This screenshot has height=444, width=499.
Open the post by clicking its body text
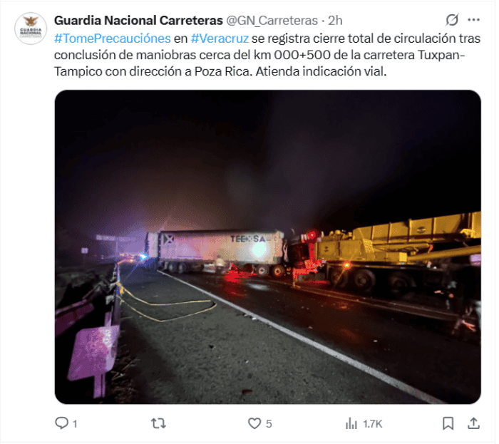point(267,55)
